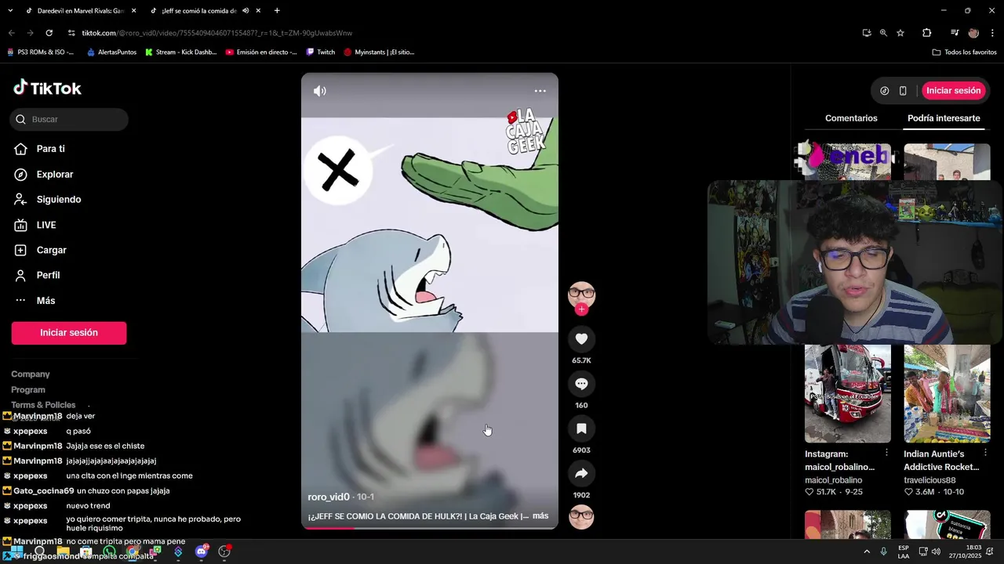The height and width of the screenshot is (564, 1004).
Task: Open the zoom magnifier icon in address bar
Action: click(883, 33)
